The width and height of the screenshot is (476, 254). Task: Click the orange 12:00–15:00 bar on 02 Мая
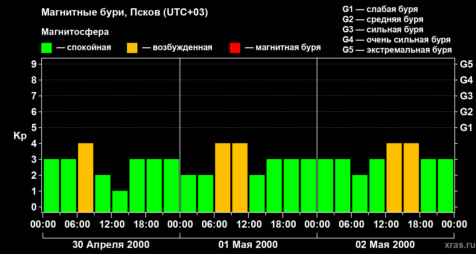[x=394, y=177]
